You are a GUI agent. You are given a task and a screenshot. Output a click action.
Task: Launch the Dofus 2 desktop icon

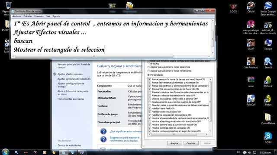pyautogui.click(x=268, y=81)
